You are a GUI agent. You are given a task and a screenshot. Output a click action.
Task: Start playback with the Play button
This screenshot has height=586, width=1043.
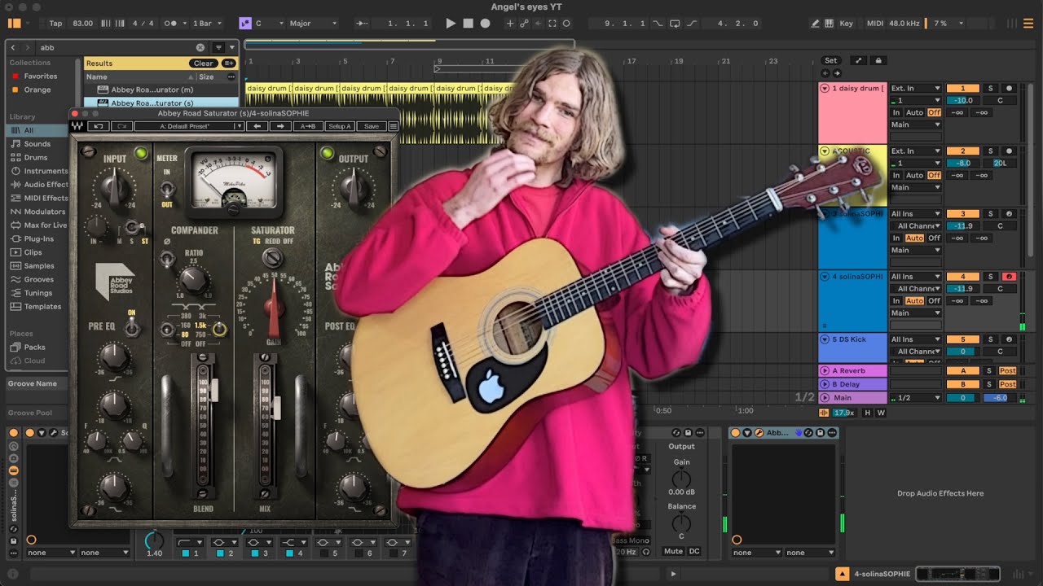click(x=451, y=24)
